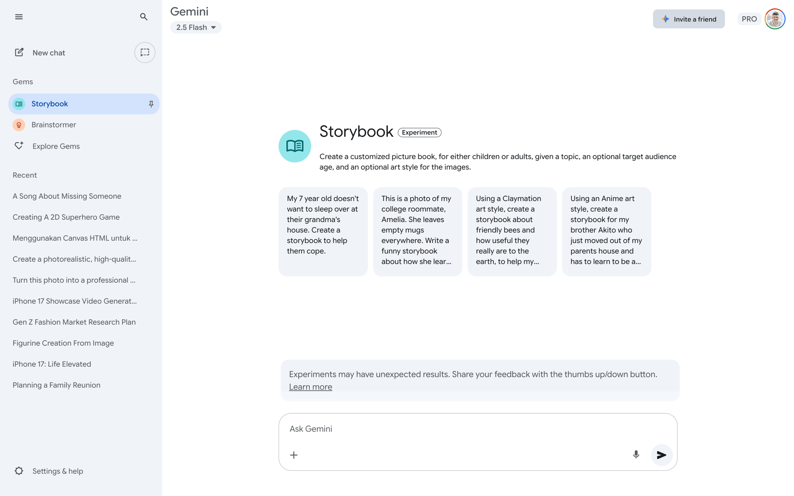This screenshot has height=496, width=794.
Task: Choose the Anime brother Akito prompt card
Action: click(607, 231)
